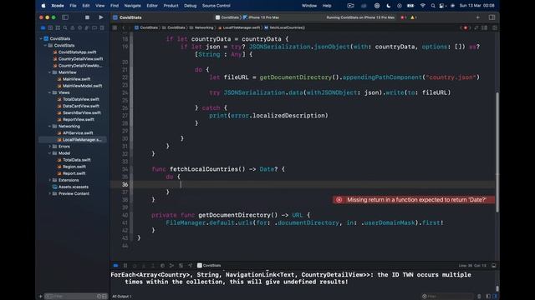Show the Project navigator tab
This screenshot has width=535, height=300.
pos(43,27)
